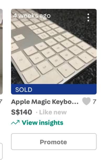This screenshot has height=160, width=105.
Task: Open View insights for the keyboard listing
Action: [42, 123]
